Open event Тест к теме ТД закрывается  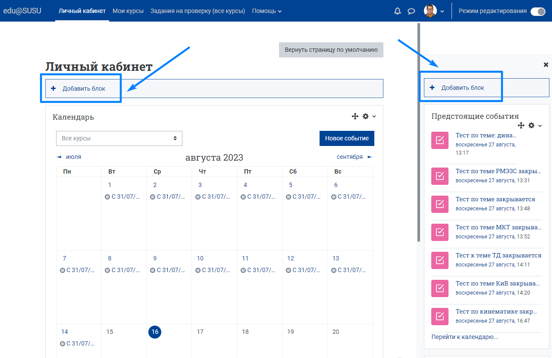point(499,255)
